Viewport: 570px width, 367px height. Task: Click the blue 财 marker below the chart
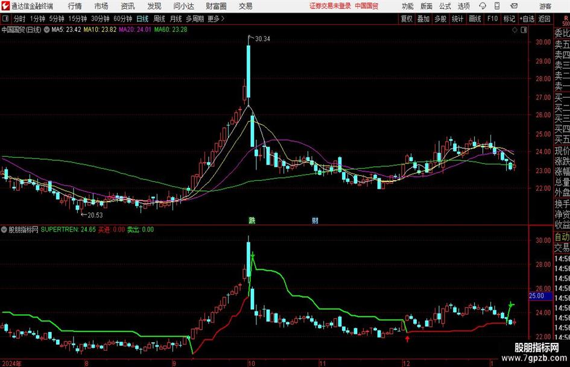click(x=315, y=220)
